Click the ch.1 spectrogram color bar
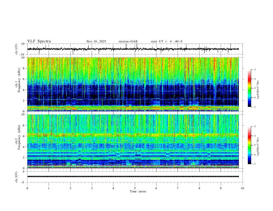The height and width of the screenshot is (211, 273). (249, 88)
